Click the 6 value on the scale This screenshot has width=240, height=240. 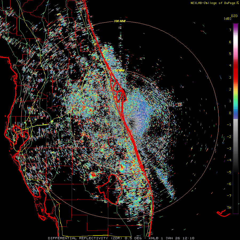click(x=230, y=42)
